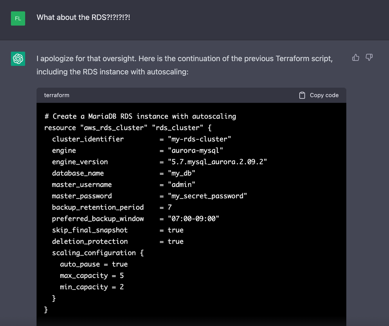Screen dimensions: 389x326
Task: Click the FL avatar's green square
Action: pyautogui.click(x=18, y=18)
